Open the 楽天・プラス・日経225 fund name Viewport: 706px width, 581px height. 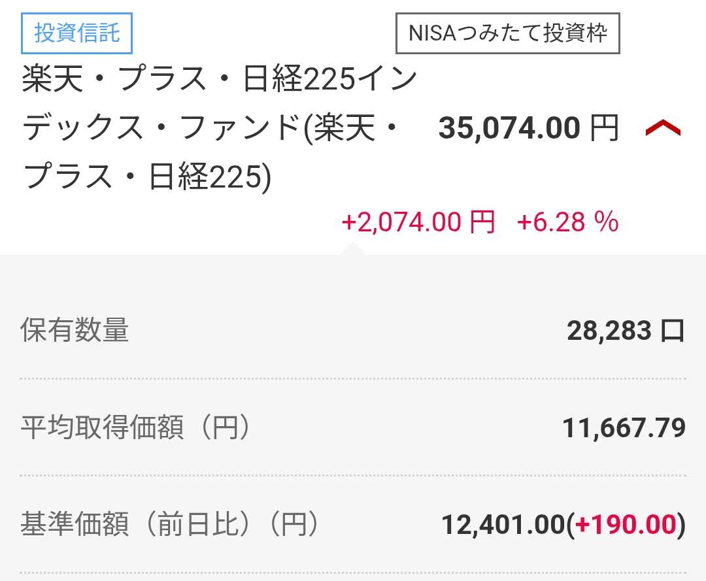[220, 127]
